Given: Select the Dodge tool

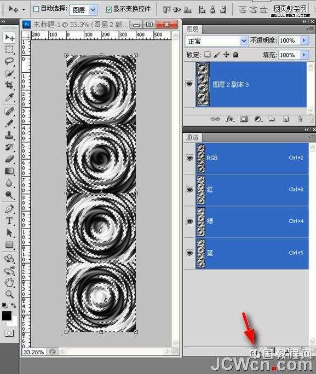Looking at the screenshot, I should click(9, 195).
